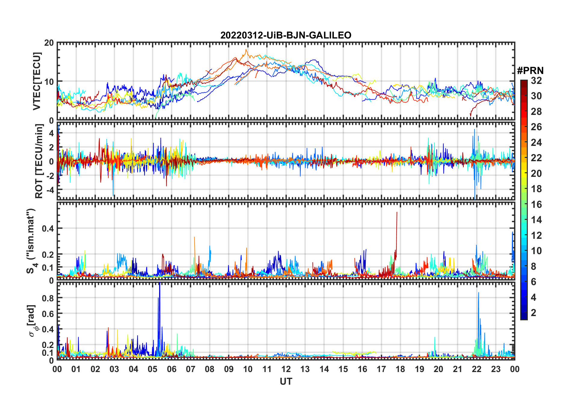Click VTEC axis tick label 20
Screen dimensions: 572x400
pos(49,43)
